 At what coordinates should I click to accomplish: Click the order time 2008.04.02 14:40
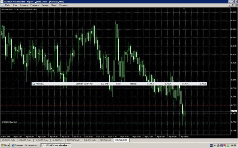pos(84,84)
